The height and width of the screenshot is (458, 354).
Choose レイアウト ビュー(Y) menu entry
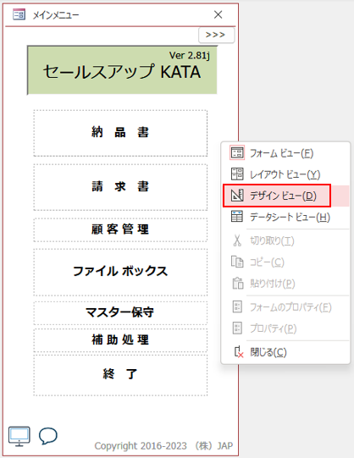click(x=285, y=174)
